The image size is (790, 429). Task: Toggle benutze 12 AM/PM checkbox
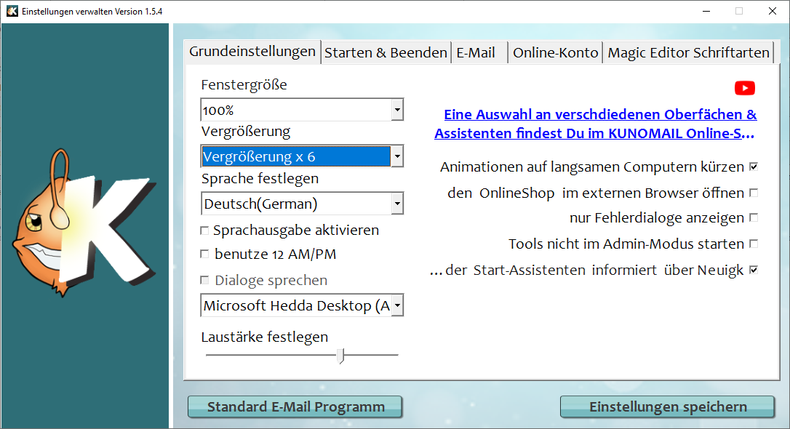coord(204,254)
